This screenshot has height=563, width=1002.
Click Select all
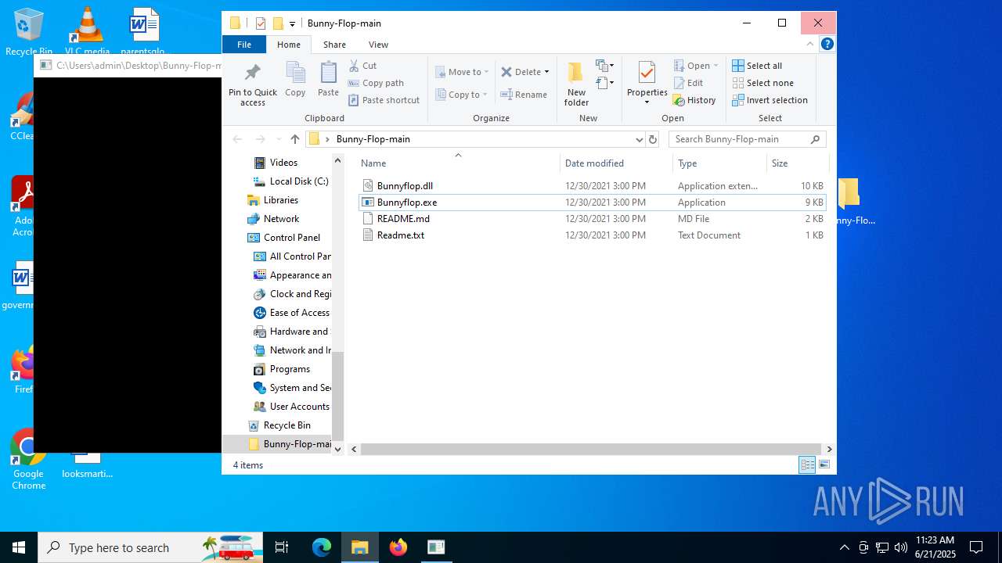(x=757, y=66)
